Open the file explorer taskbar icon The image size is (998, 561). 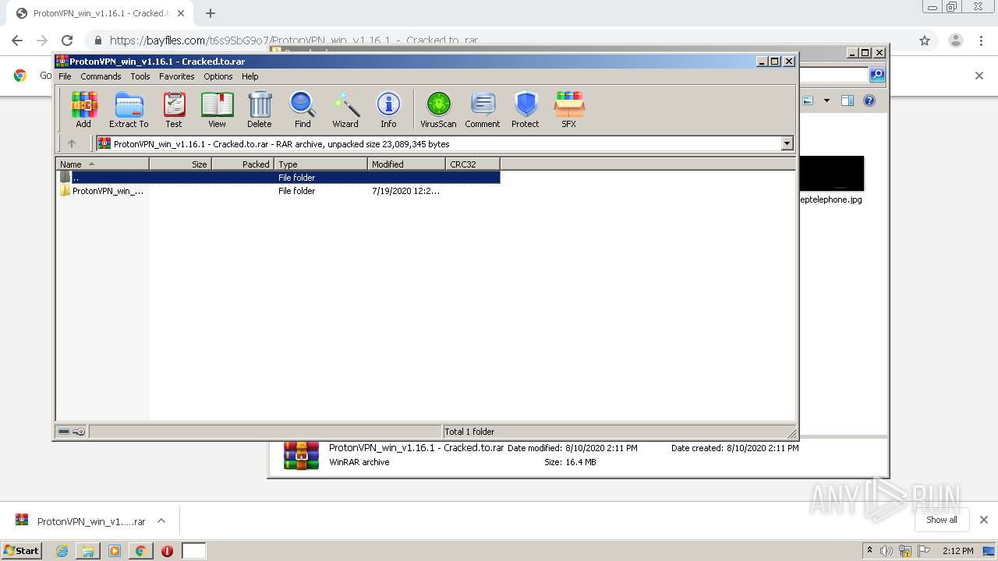[x=88, y=551]
